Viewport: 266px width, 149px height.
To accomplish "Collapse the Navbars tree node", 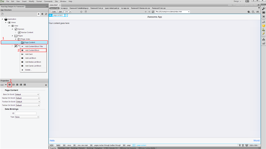I will [x=12, y=29].
